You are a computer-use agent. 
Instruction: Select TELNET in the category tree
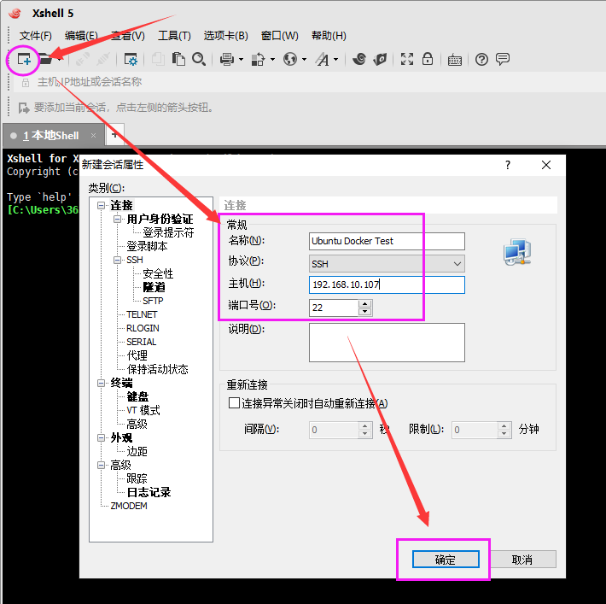142,314
